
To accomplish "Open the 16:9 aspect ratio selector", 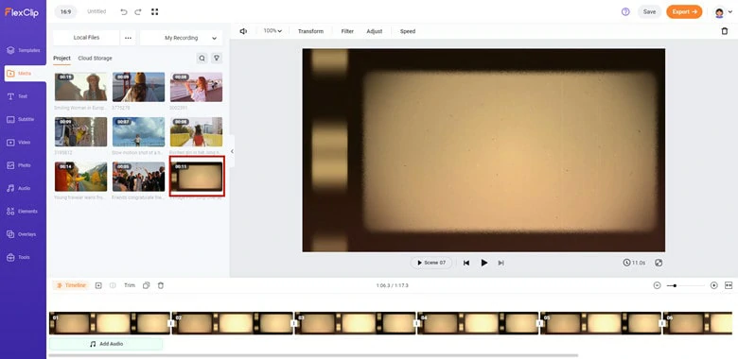I will [x=66, y=11].
